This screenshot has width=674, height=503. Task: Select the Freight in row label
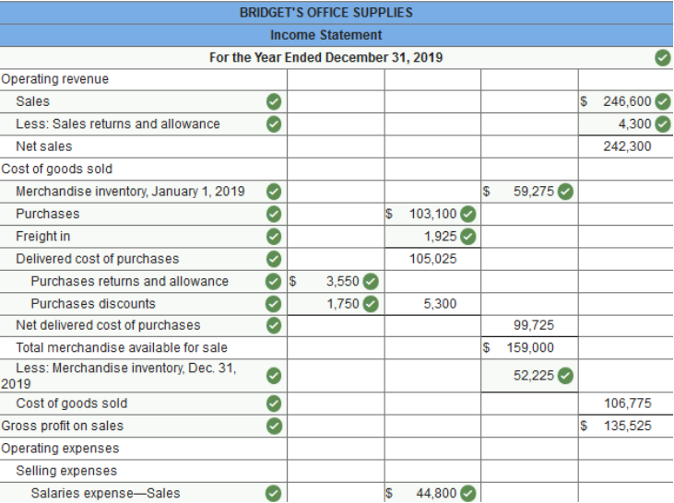(43, 236)
